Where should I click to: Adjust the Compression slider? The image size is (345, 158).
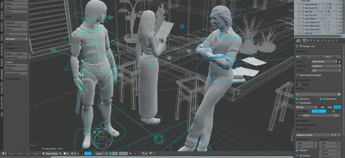click(318, 115)
